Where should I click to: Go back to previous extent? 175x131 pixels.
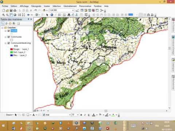(28, 15)
